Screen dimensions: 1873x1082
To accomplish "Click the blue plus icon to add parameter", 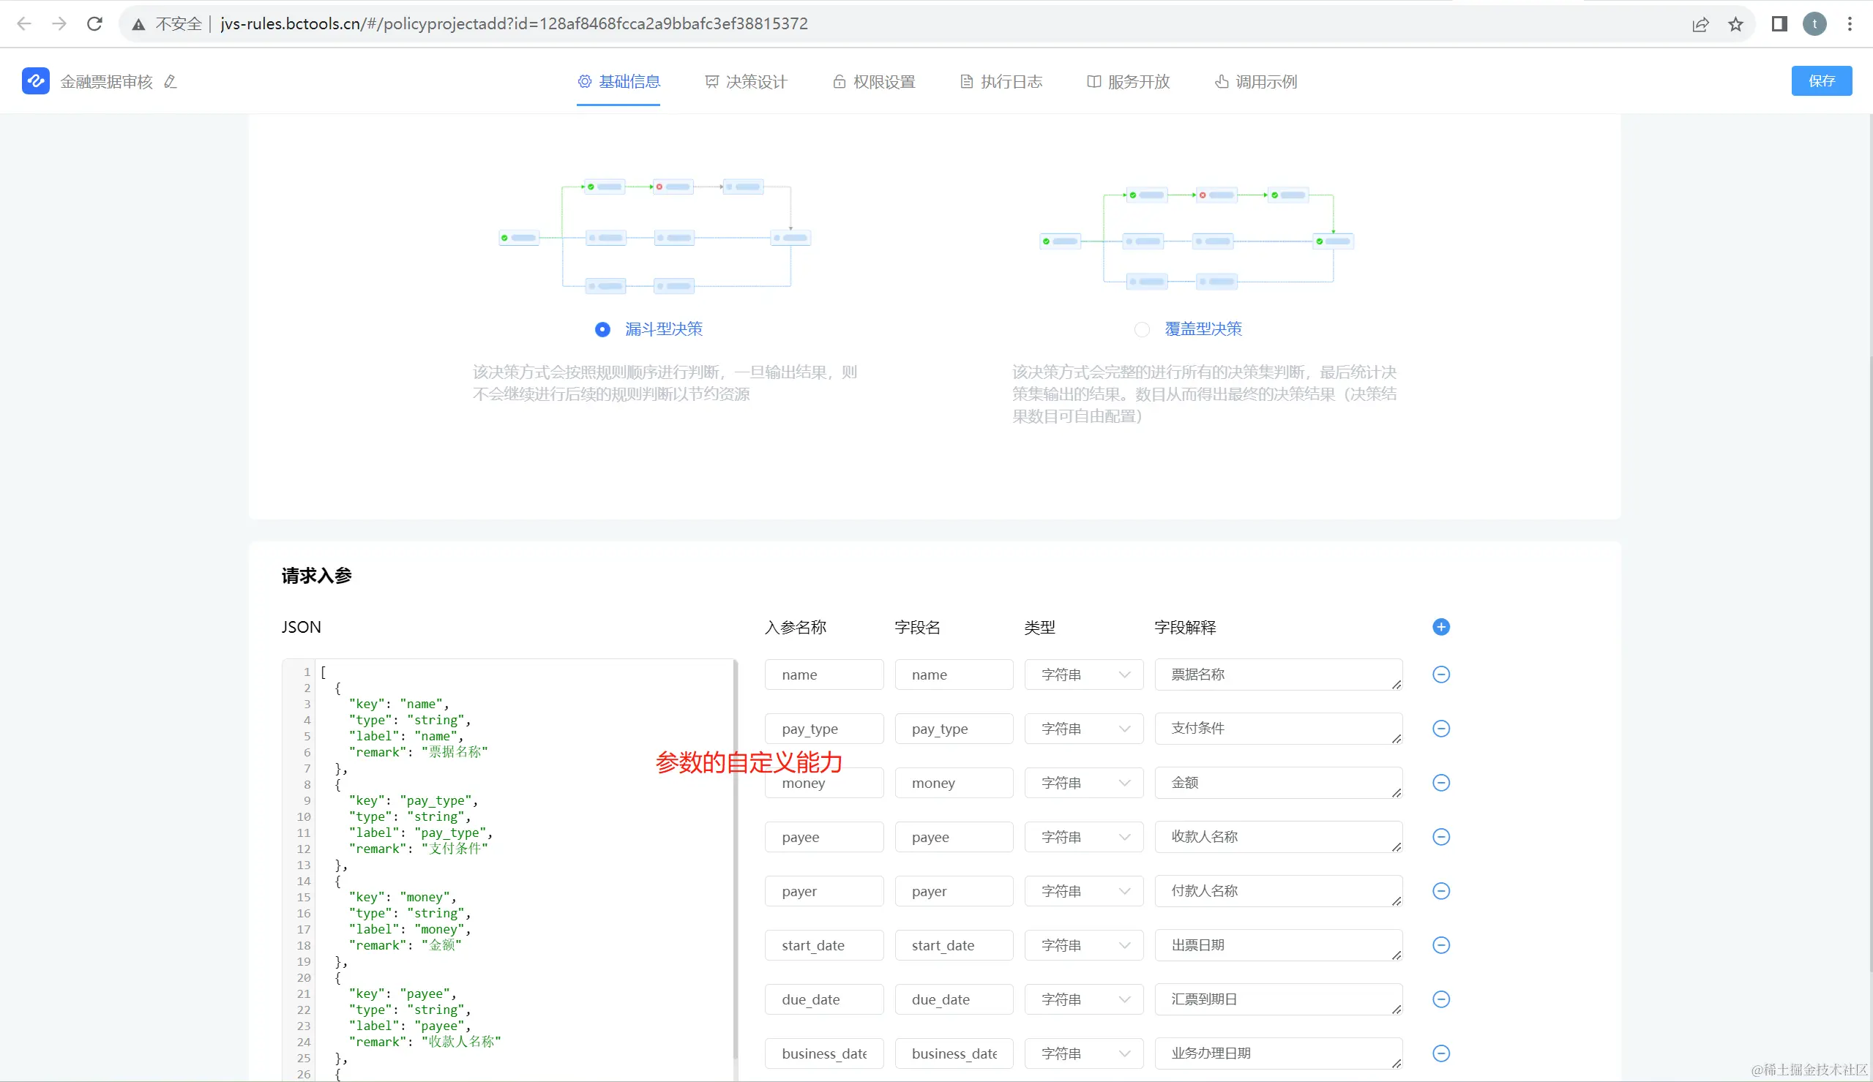I will tap(1440, 627).
